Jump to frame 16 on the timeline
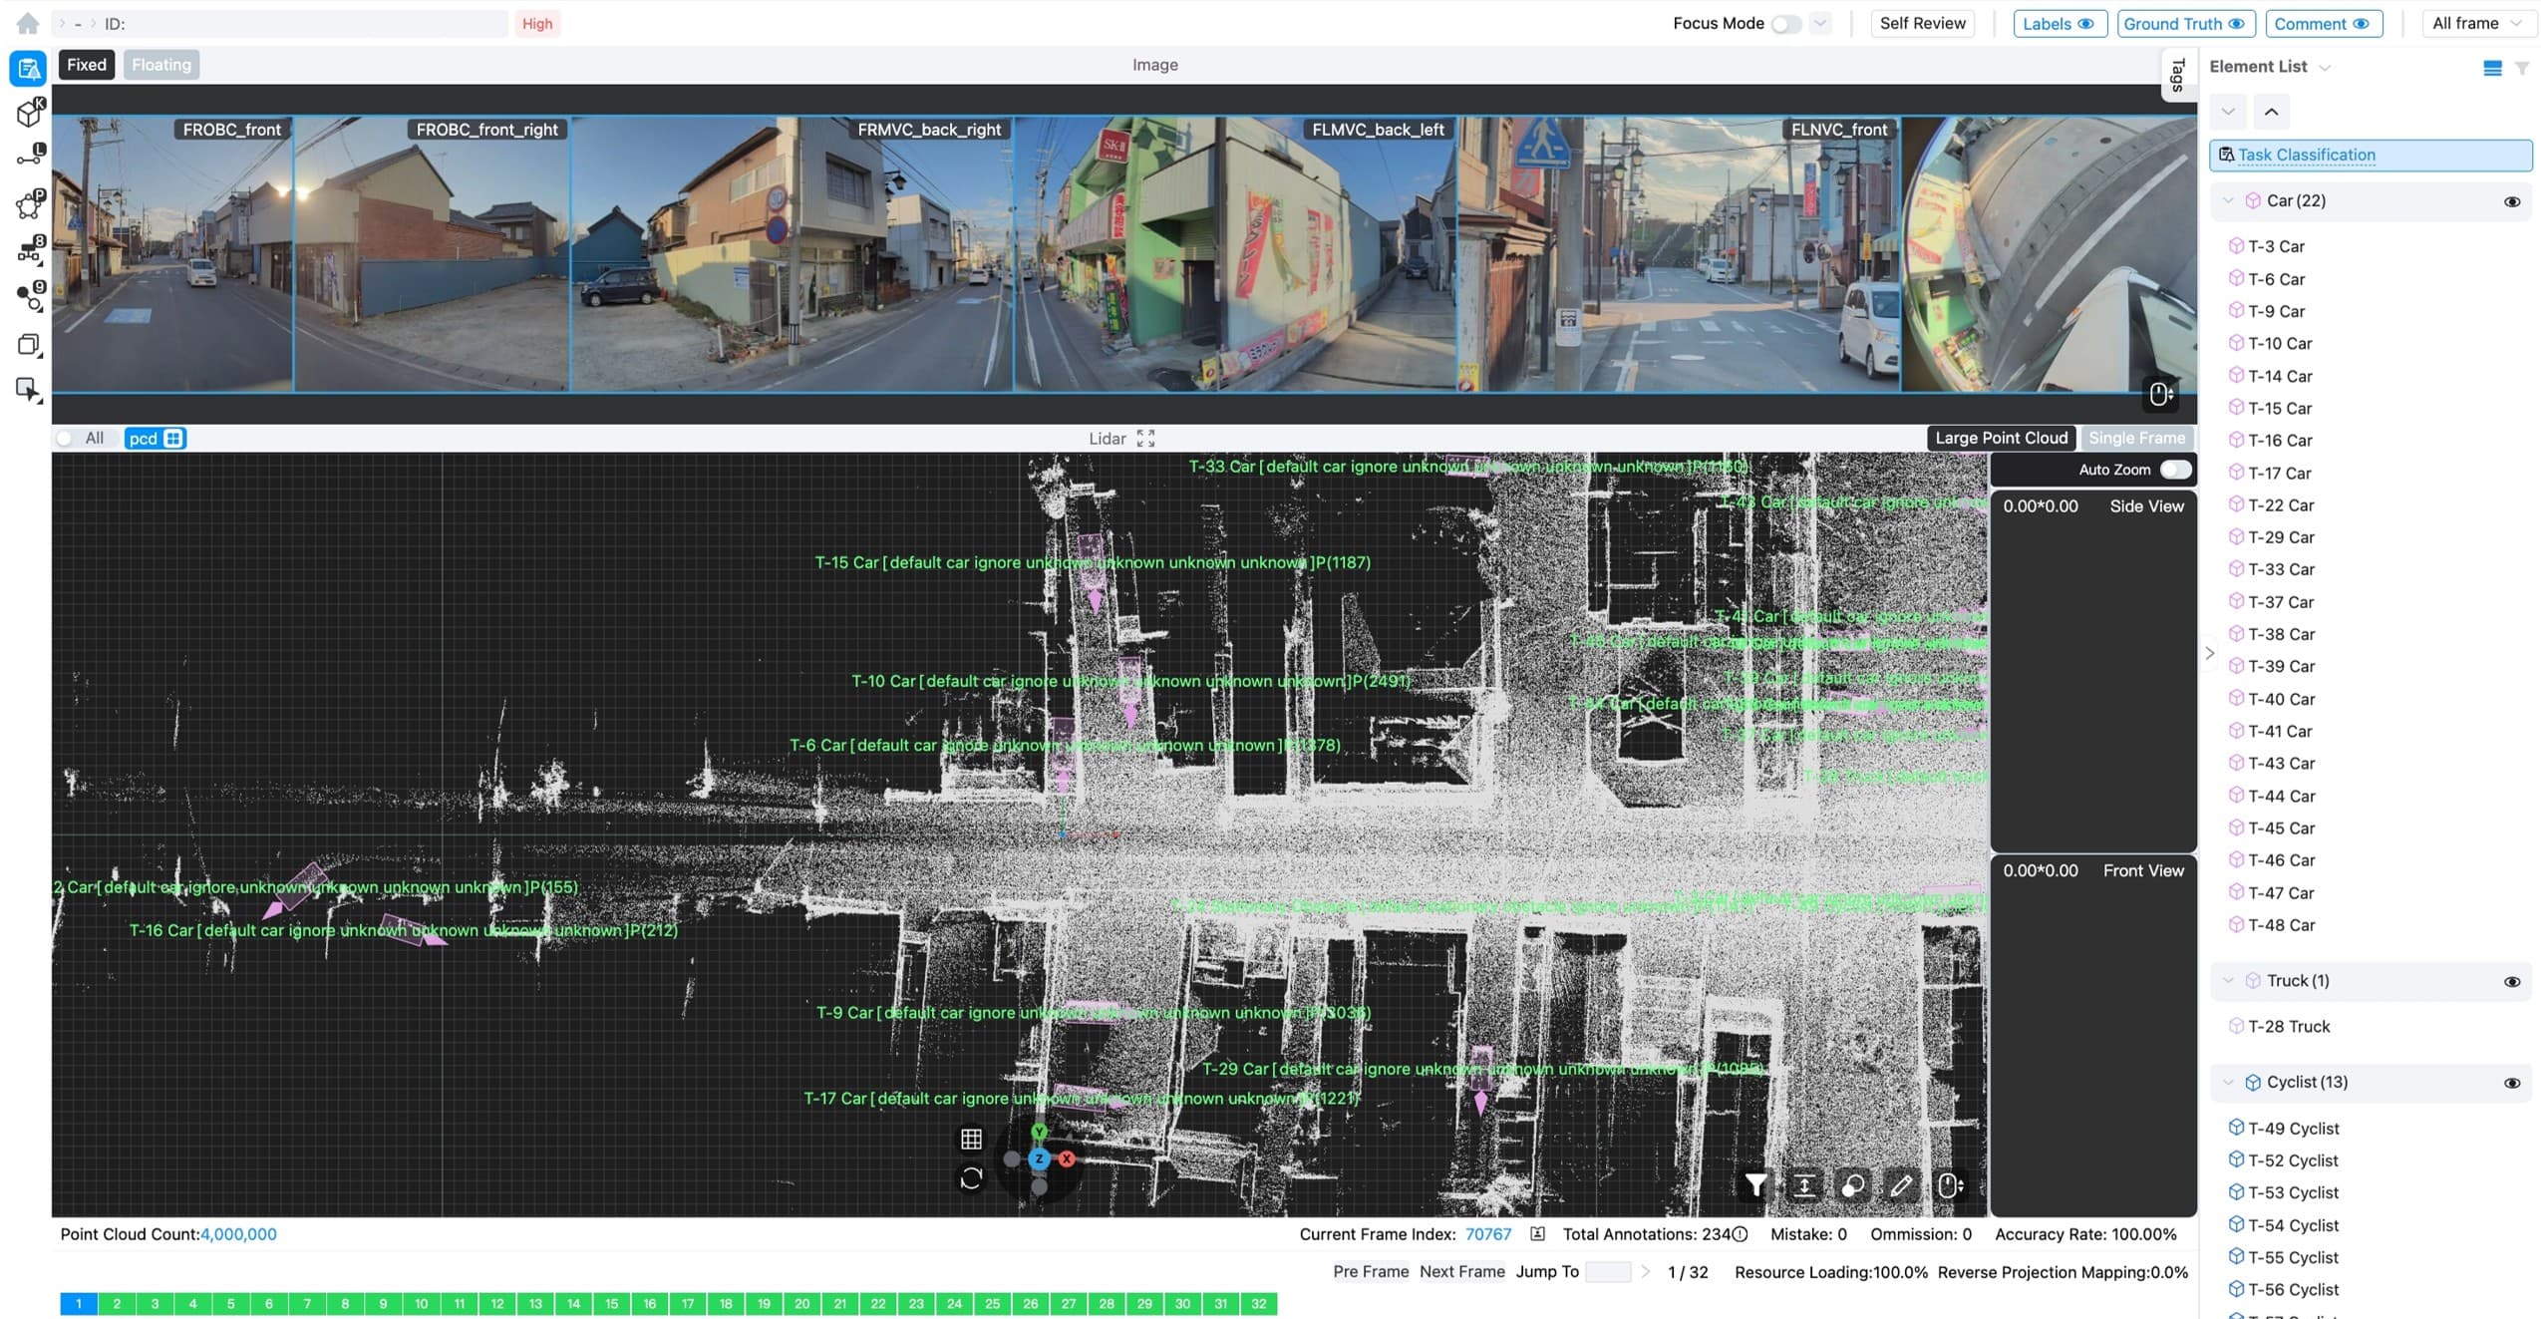 tap(649, 1304)
